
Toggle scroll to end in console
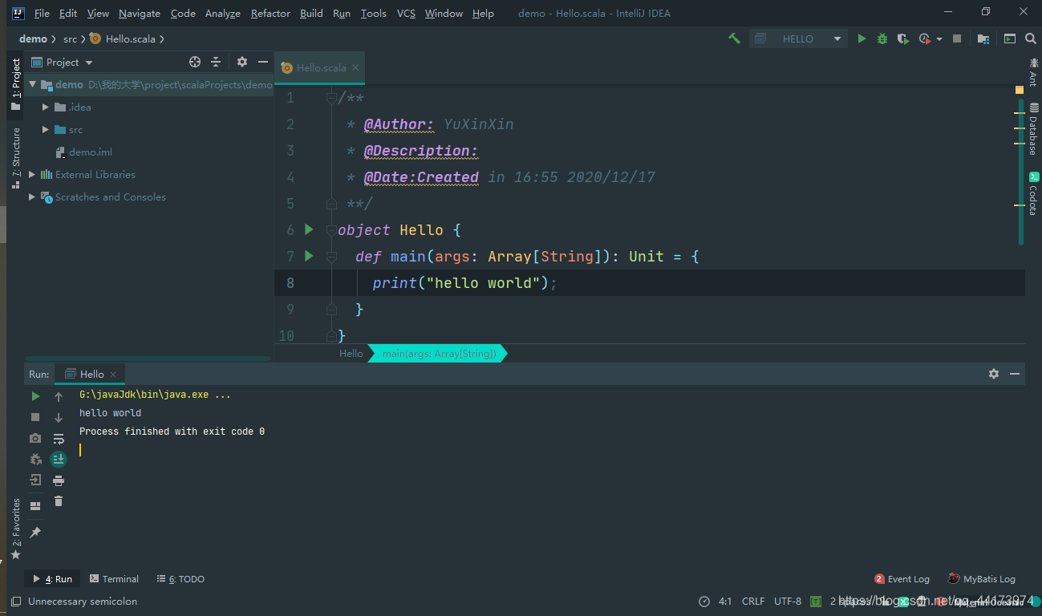tap(59, 459)
